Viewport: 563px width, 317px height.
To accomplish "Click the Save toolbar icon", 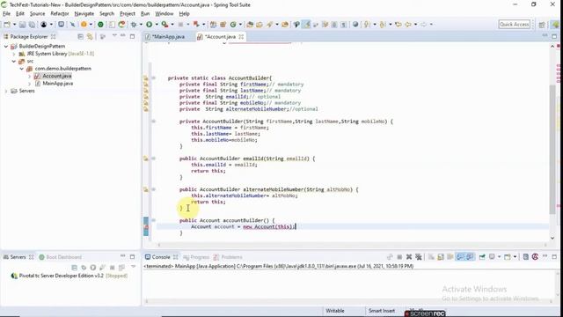I will pos(22,25).
